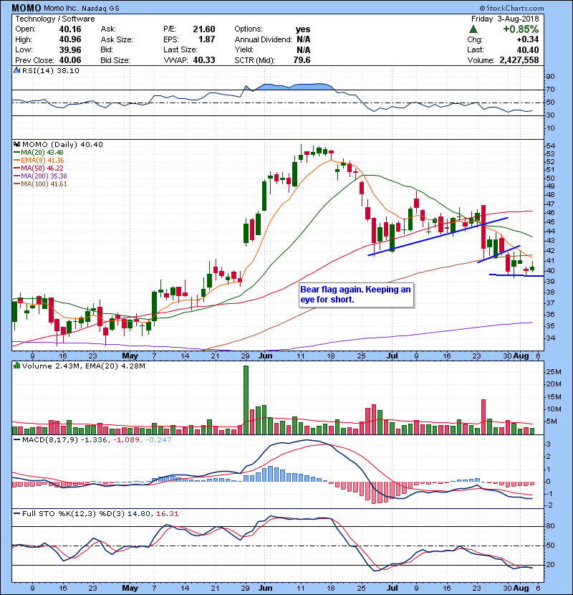Click the Chg value +0.34
The width and height of the screenshot is (573, 595).
coord(527,39)
